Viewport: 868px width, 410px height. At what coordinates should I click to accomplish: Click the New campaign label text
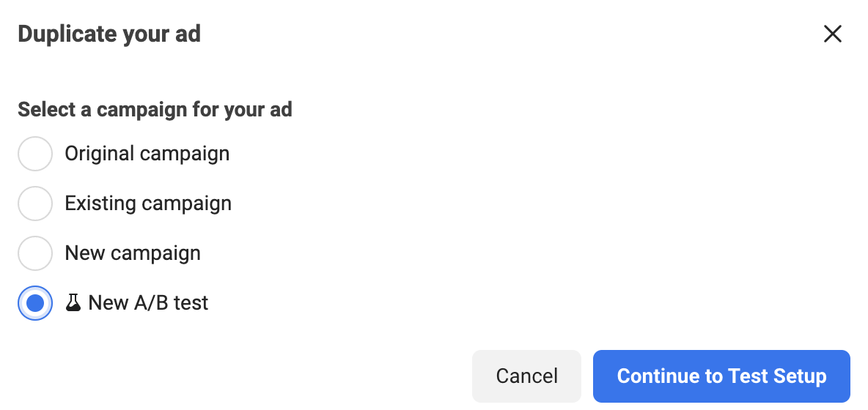132,253
